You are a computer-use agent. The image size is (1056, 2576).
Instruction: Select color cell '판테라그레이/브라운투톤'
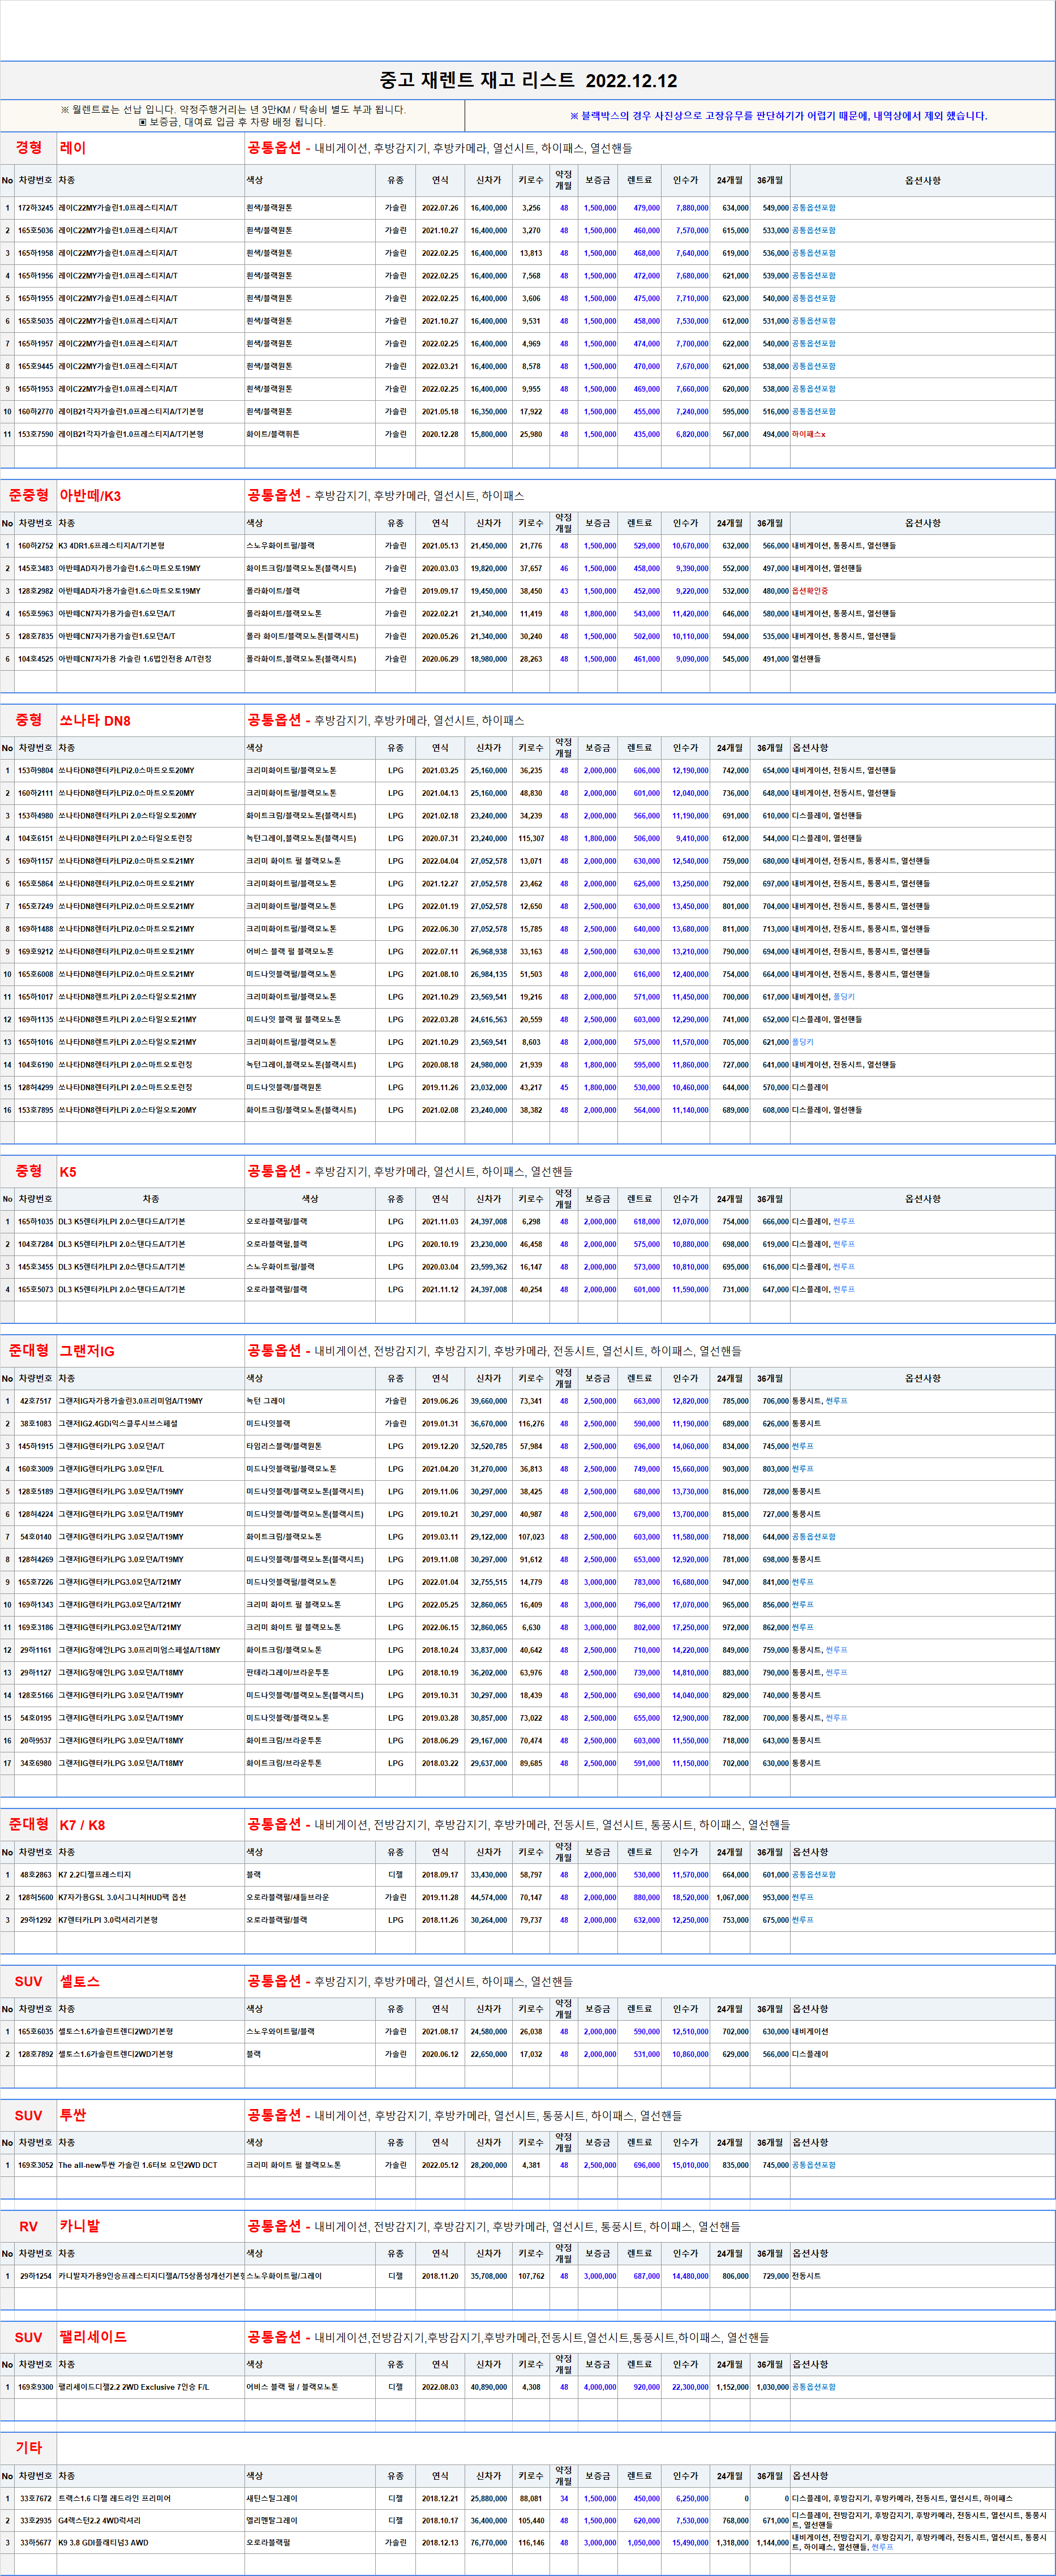pos(288,1673)
